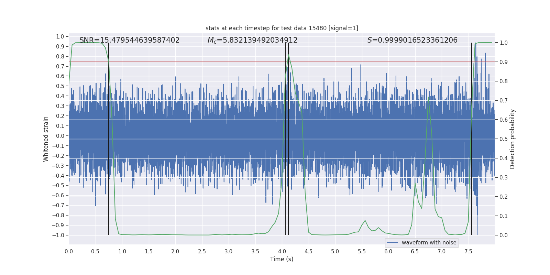Click the chirp mass Mc=5.832139492034912 annotation
The width and height of the screenshot is (550, 275).
pos(252,40)
